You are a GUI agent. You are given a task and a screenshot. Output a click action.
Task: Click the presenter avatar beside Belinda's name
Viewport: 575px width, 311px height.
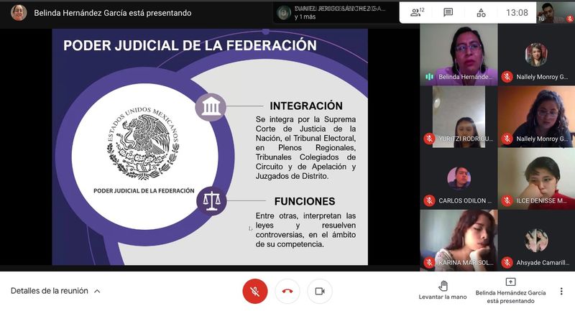pyautogui.click(x=19, y=13)
